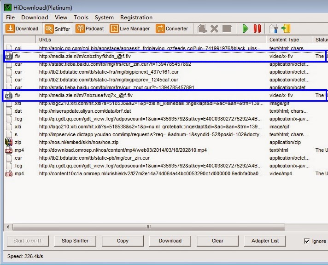Click the green play start icon
Viewport: 328px width, 265px height.
245,29
